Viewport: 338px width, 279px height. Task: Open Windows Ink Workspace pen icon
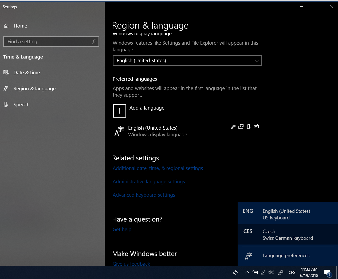coord(281,273)
